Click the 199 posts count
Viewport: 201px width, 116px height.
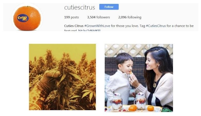tap(71, 17)
